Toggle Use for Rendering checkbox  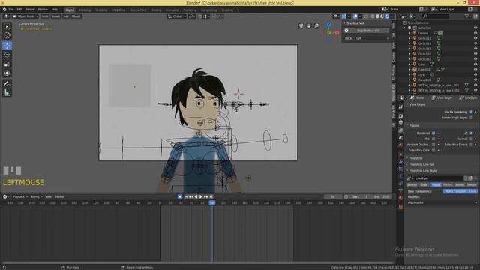470,112
